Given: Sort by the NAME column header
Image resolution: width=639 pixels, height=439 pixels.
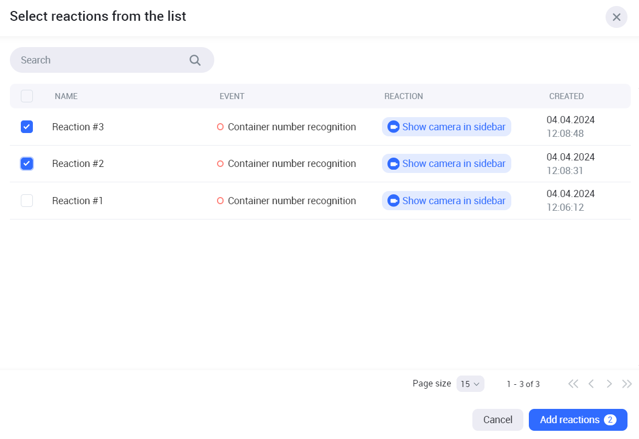Looking at the screenshot, I should pyautogui.click(x=66, y=96).
